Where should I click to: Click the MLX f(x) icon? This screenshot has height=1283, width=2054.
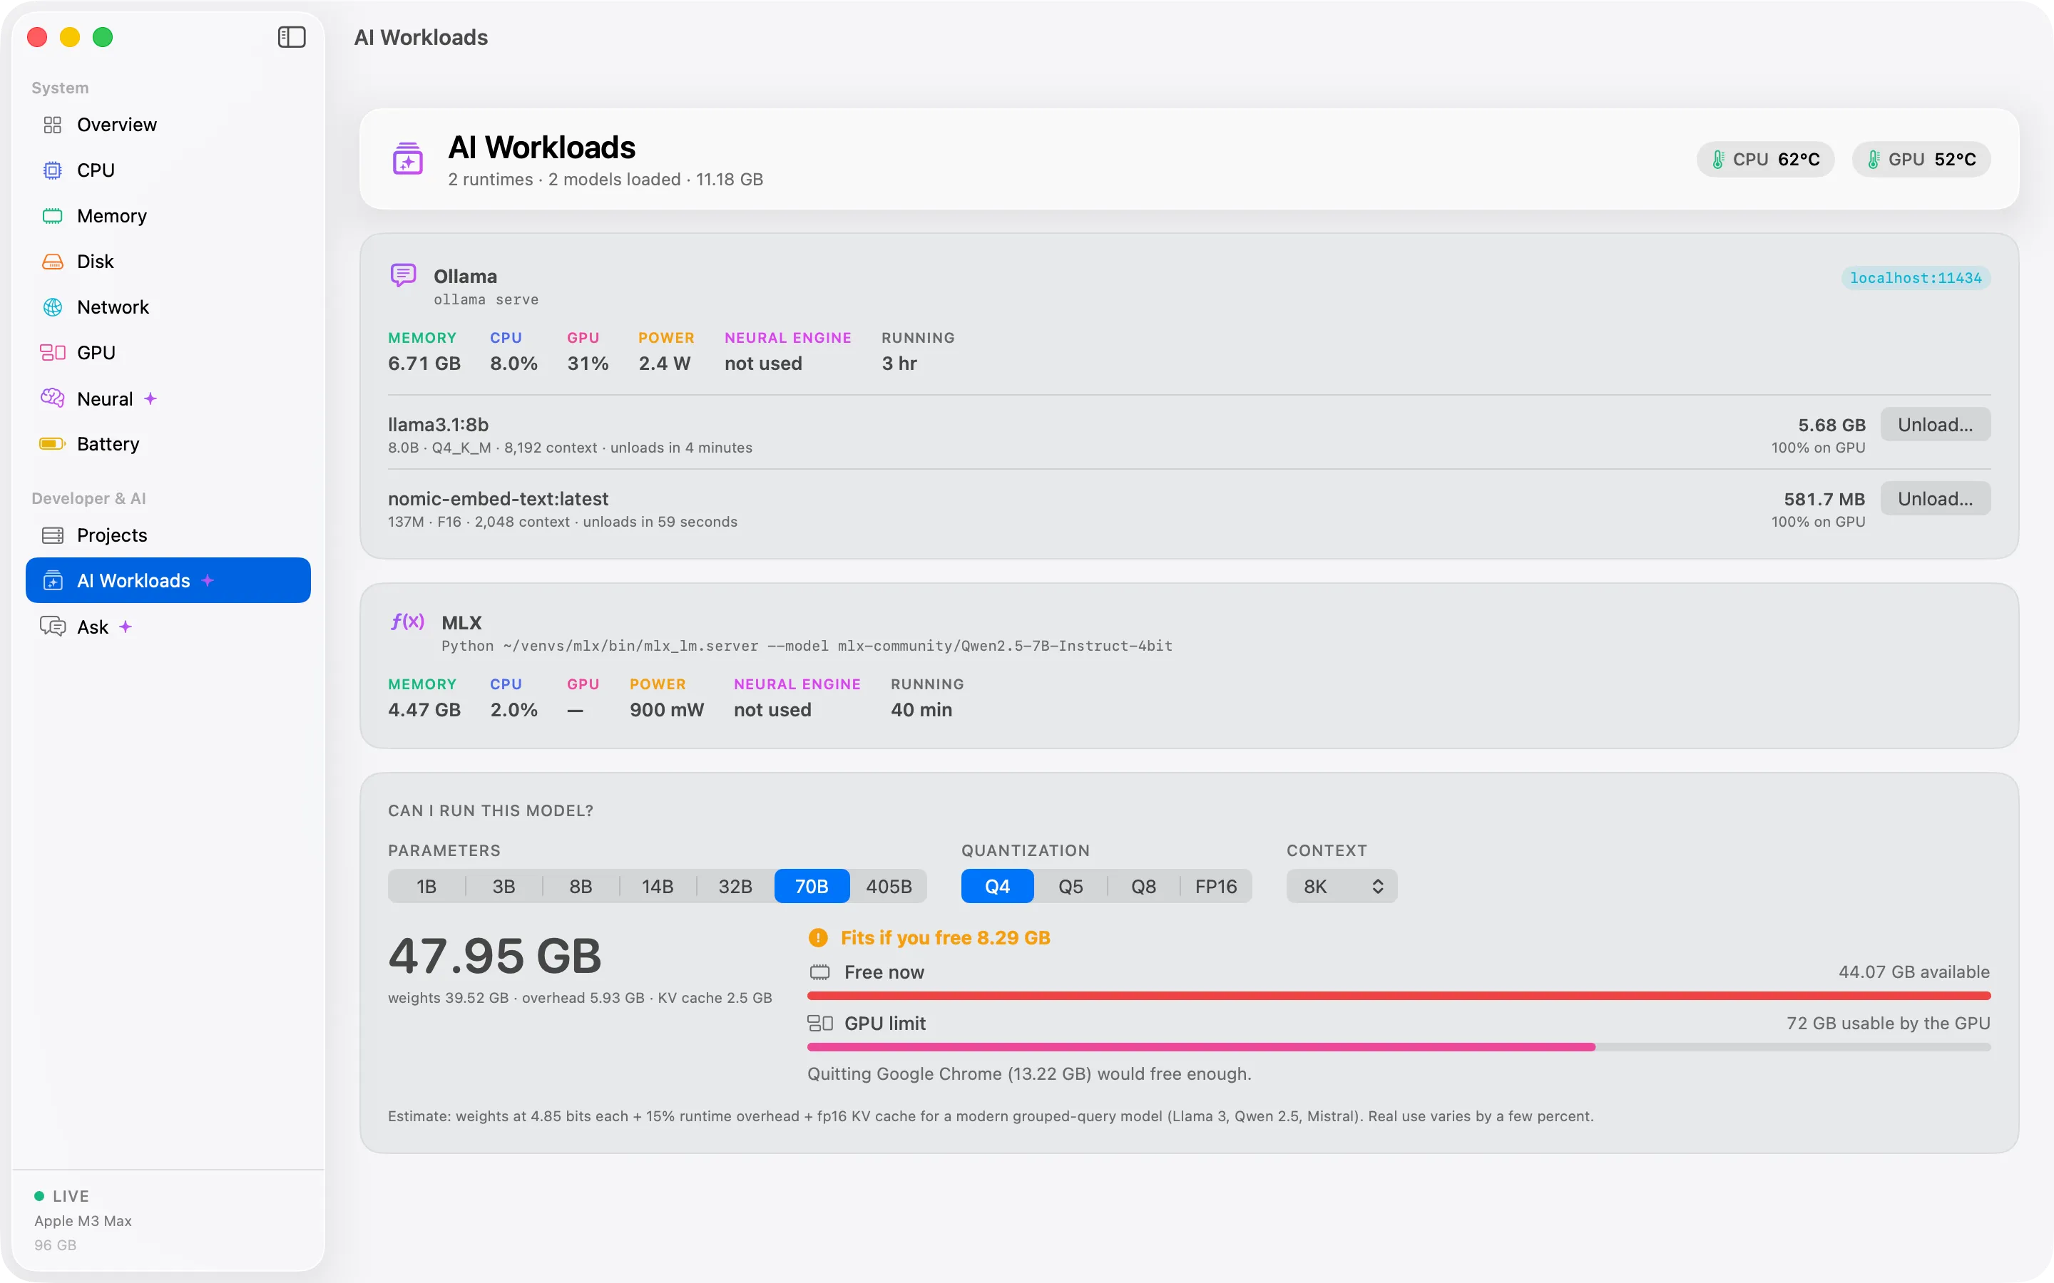tap(407, 622)
